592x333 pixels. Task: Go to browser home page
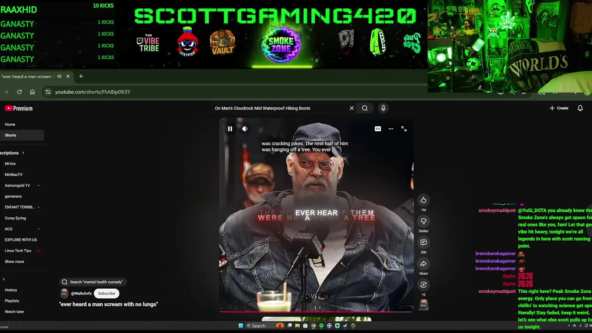pos(32,92)
